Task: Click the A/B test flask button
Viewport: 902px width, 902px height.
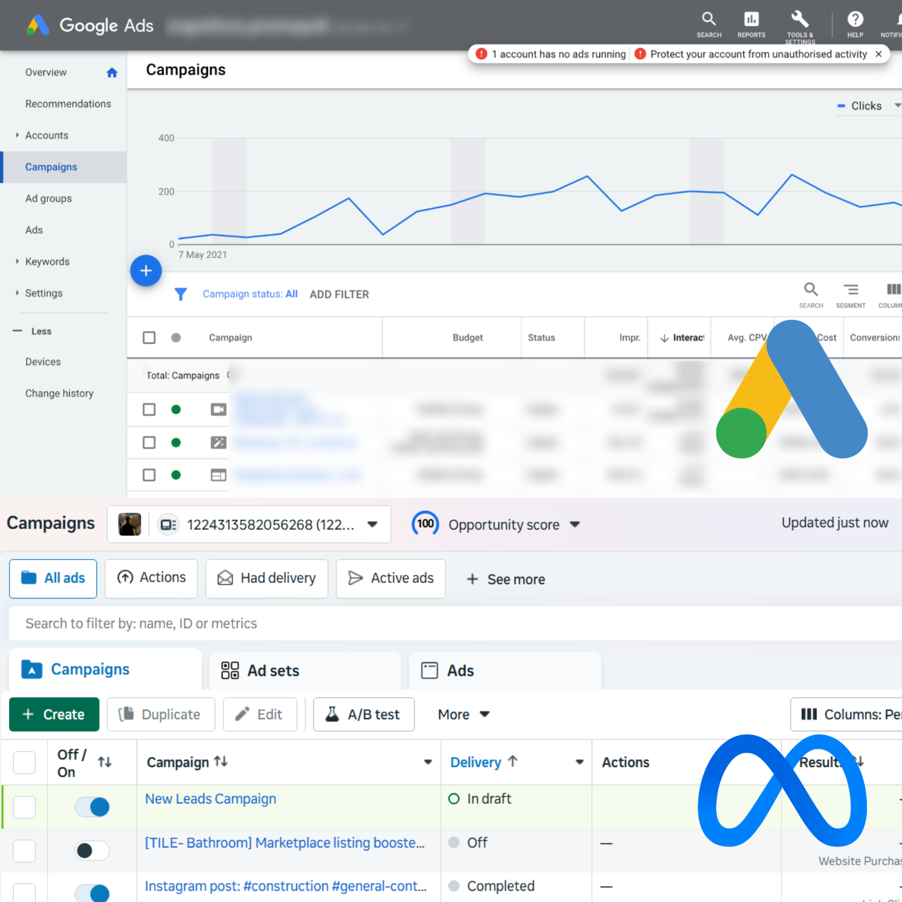Action: tap(363, 714)
